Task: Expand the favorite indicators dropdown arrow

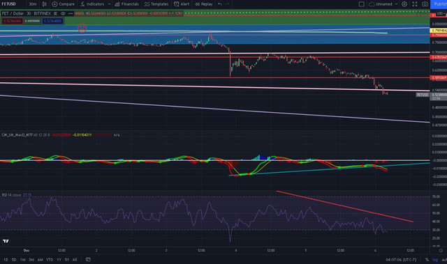Action: tap(109, 4)
